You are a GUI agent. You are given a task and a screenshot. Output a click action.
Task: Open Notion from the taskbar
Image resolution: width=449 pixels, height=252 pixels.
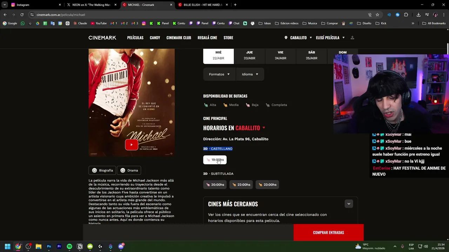80,246
